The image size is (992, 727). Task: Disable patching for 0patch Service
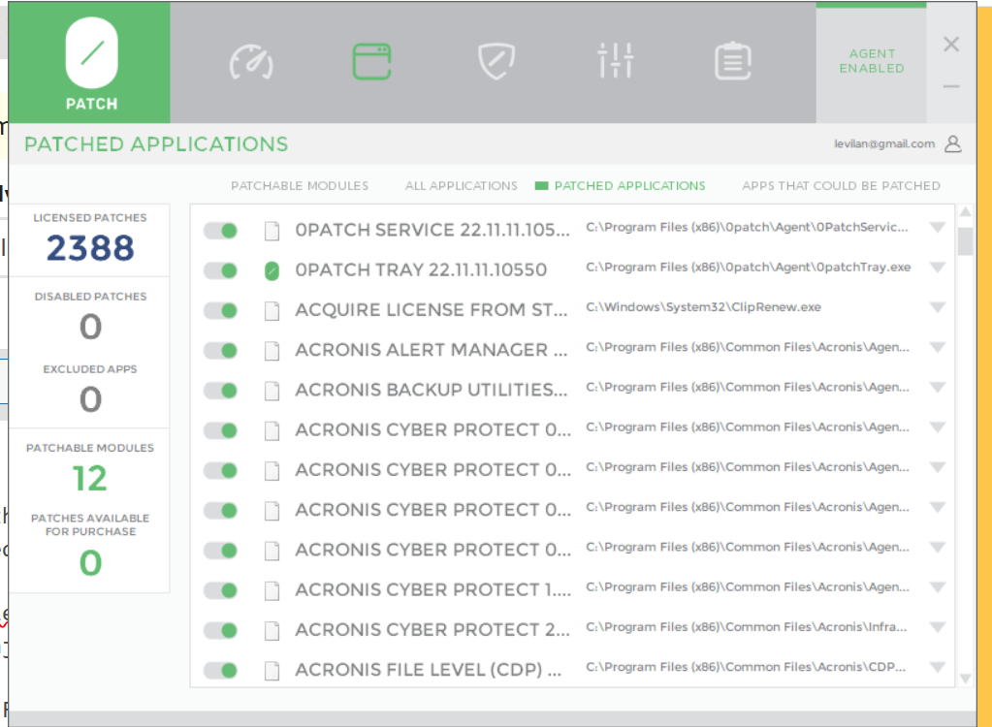(x=221, y=231)
